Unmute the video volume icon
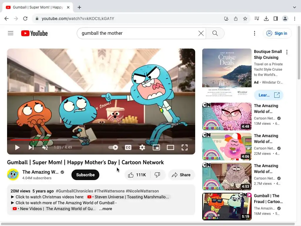The image size is (301, 226). 45,147
